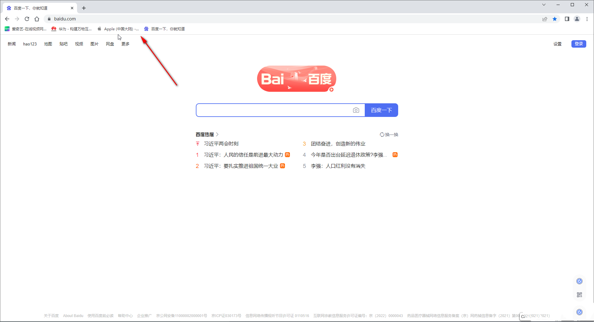
Task: Click the blue 登录 login button
Action: point(579,44)
